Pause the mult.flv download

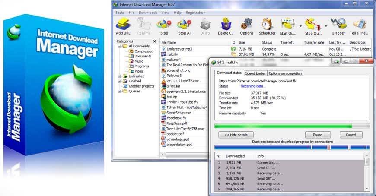(x=318, y=135)
